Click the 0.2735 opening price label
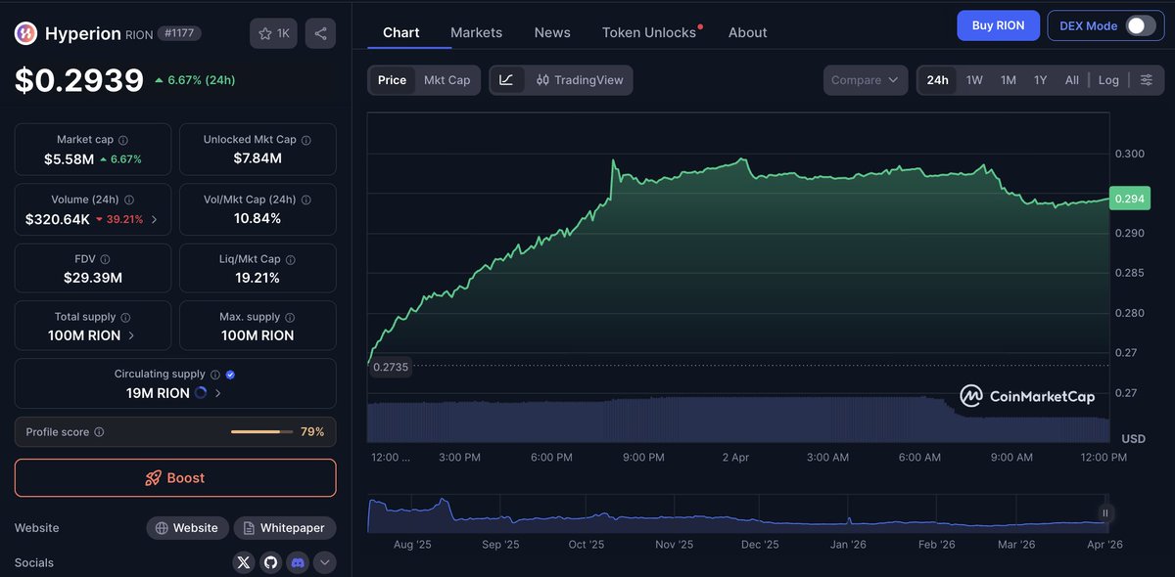The width and height of the screenshot is (1175, 577). (x=390, y=367)
